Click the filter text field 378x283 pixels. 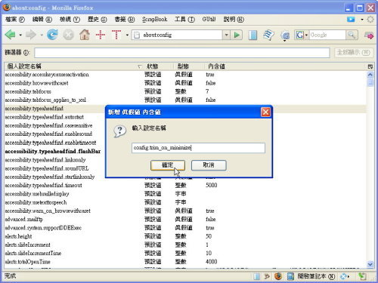tap(182, 53)
